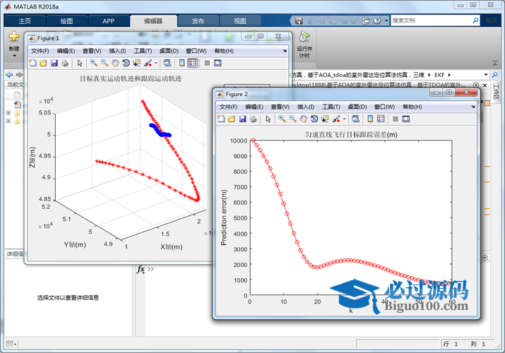Insert Colorbar in Figure 2
The width and height of the screenshot is (505, 353).
[370, 119]
